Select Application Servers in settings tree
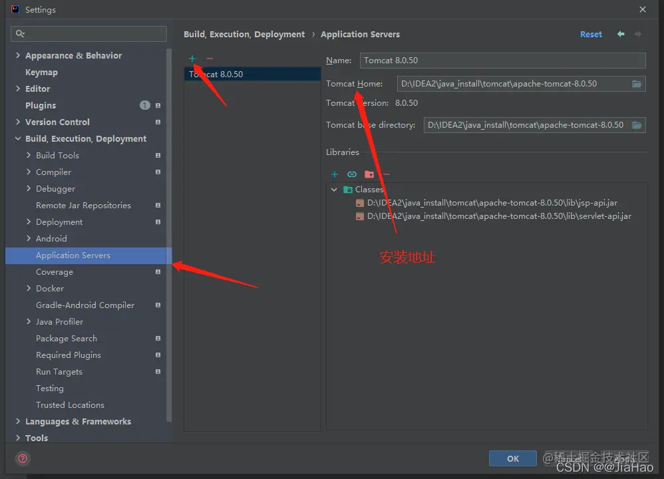This screenshot has width=664, height=479. pyautogui.click(x=88, y=255)
